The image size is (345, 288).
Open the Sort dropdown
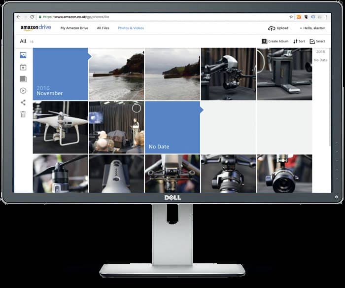299,41
